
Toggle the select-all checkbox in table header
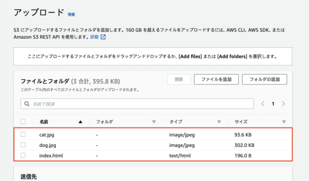tap(23, 122)
